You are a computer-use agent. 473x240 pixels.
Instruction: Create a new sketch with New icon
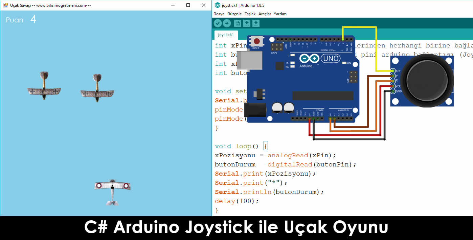pos(238,23)
